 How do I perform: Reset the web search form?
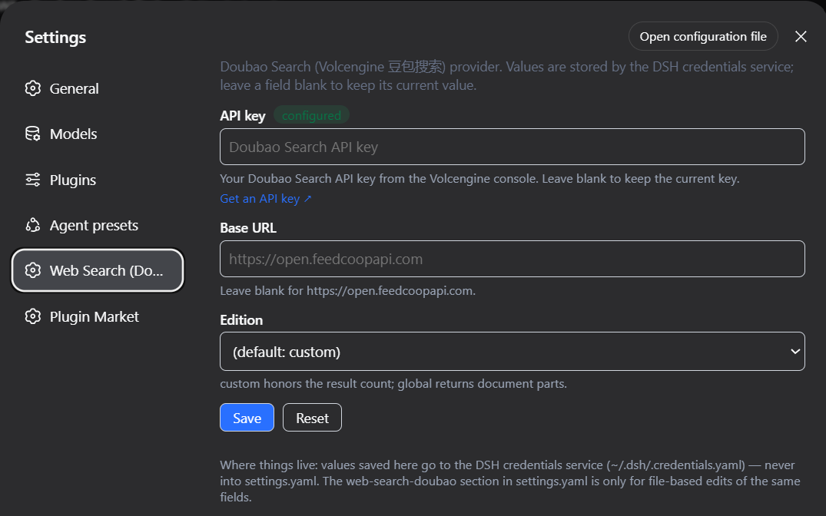pos(313,418)
